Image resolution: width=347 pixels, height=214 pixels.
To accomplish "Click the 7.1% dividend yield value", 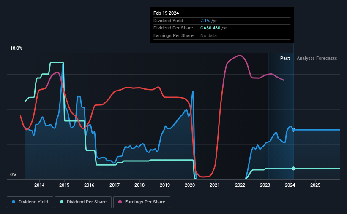I will point(205,21).
